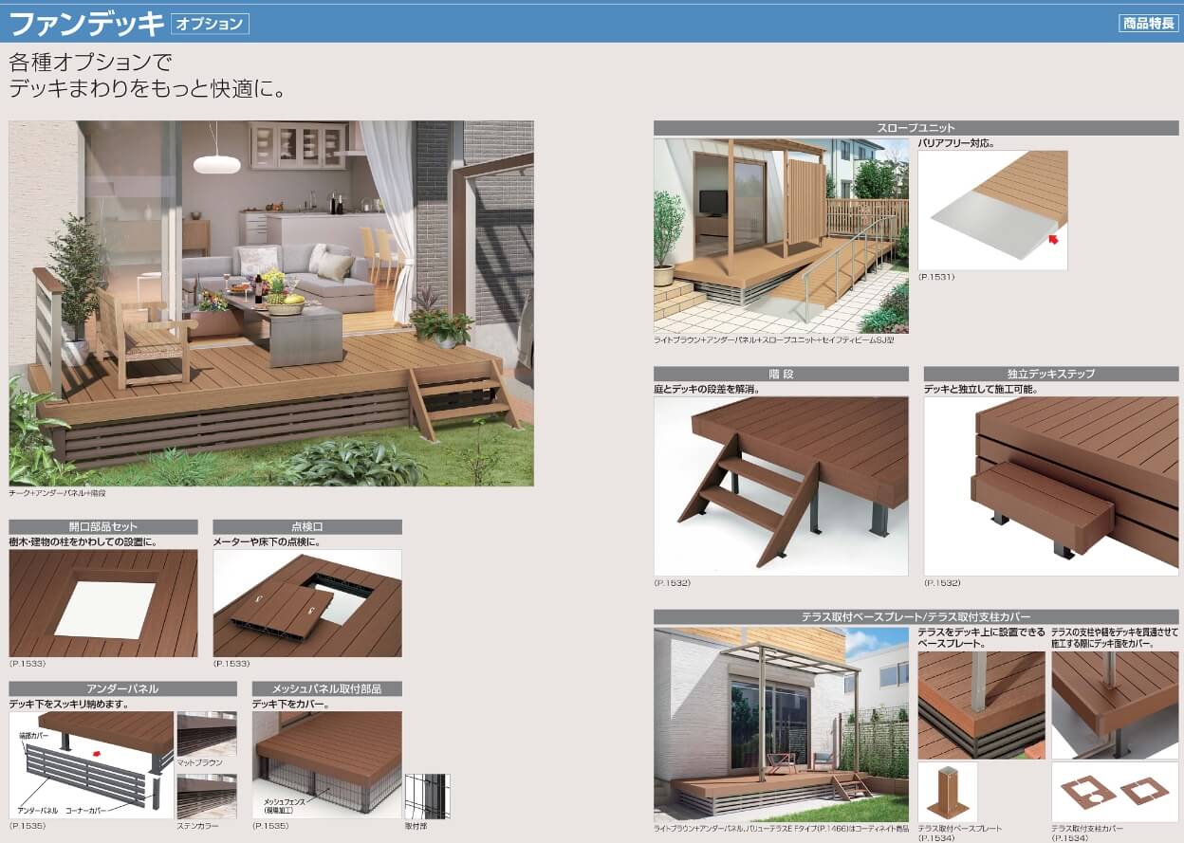The height and width of the screenshot is (843, 1184).
Task: Open the large teak deck living room photo
Action: (x=271, y=303)
